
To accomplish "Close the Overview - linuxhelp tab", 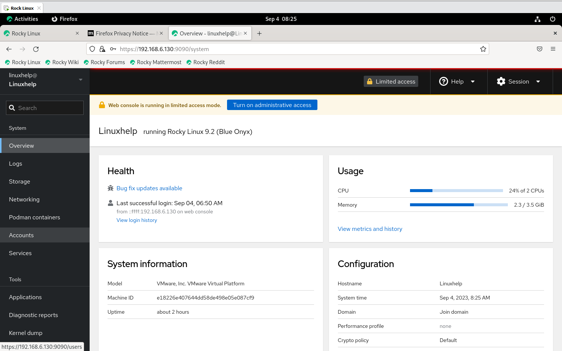I will coord(245,33).
